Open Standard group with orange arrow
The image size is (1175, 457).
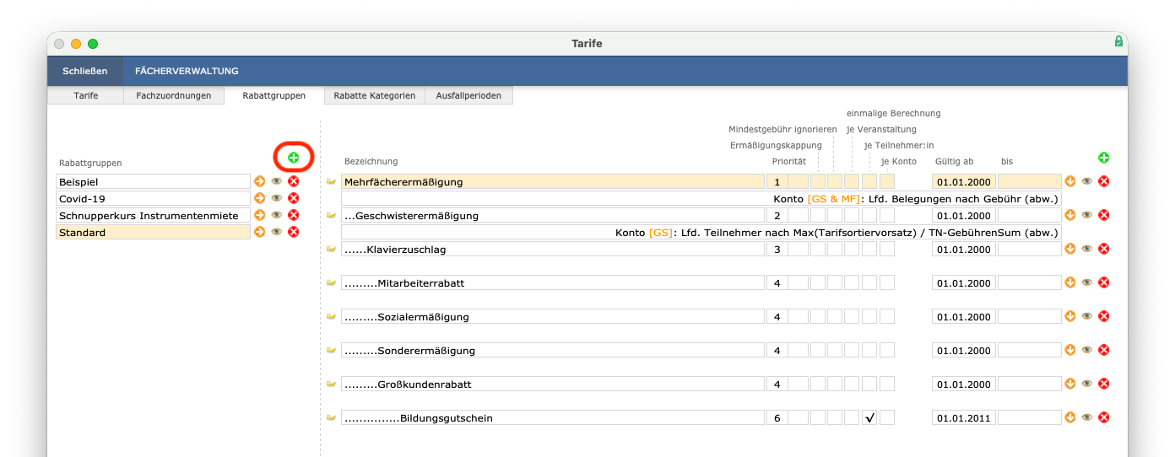point(259,232)
